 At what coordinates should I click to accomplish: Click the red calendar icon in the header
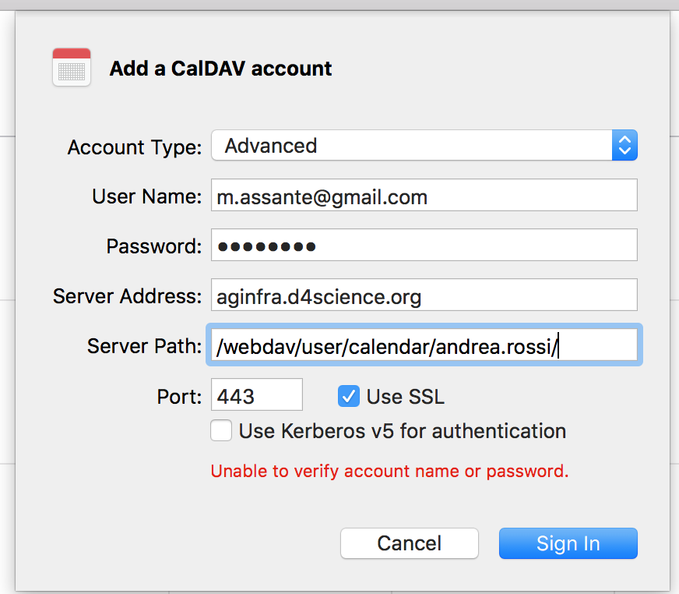pos(72,67)
